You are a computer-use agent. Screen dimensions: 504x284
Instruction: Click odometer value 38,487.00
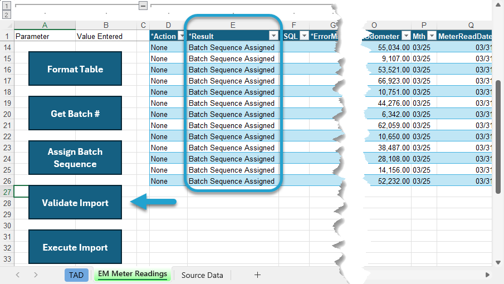(x=394, y=148)
